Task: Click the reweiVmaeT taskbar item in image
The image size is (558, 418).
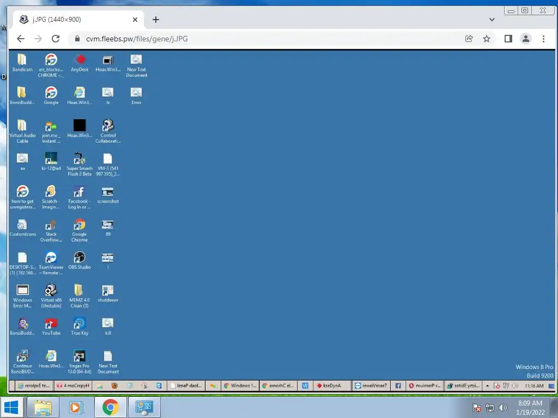Action: [371, 386]
